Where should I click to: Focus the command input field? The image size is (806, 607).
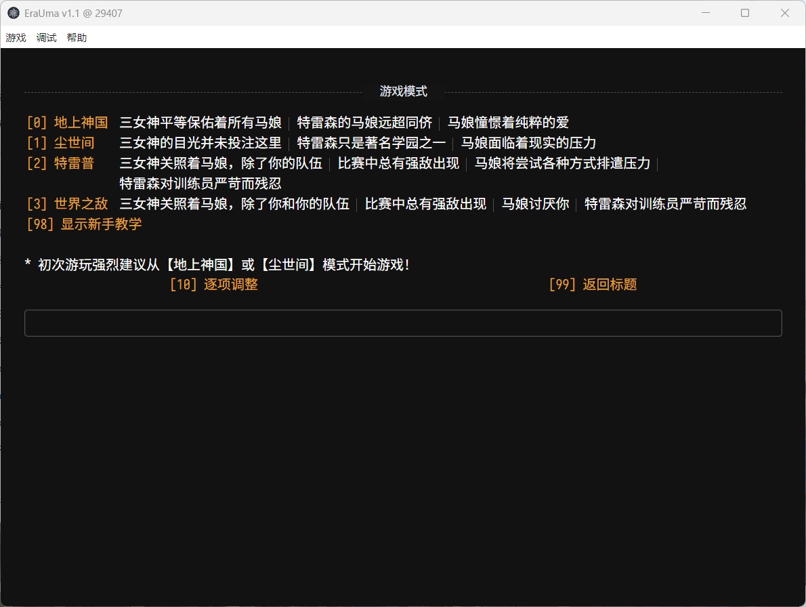click(403, 322)
